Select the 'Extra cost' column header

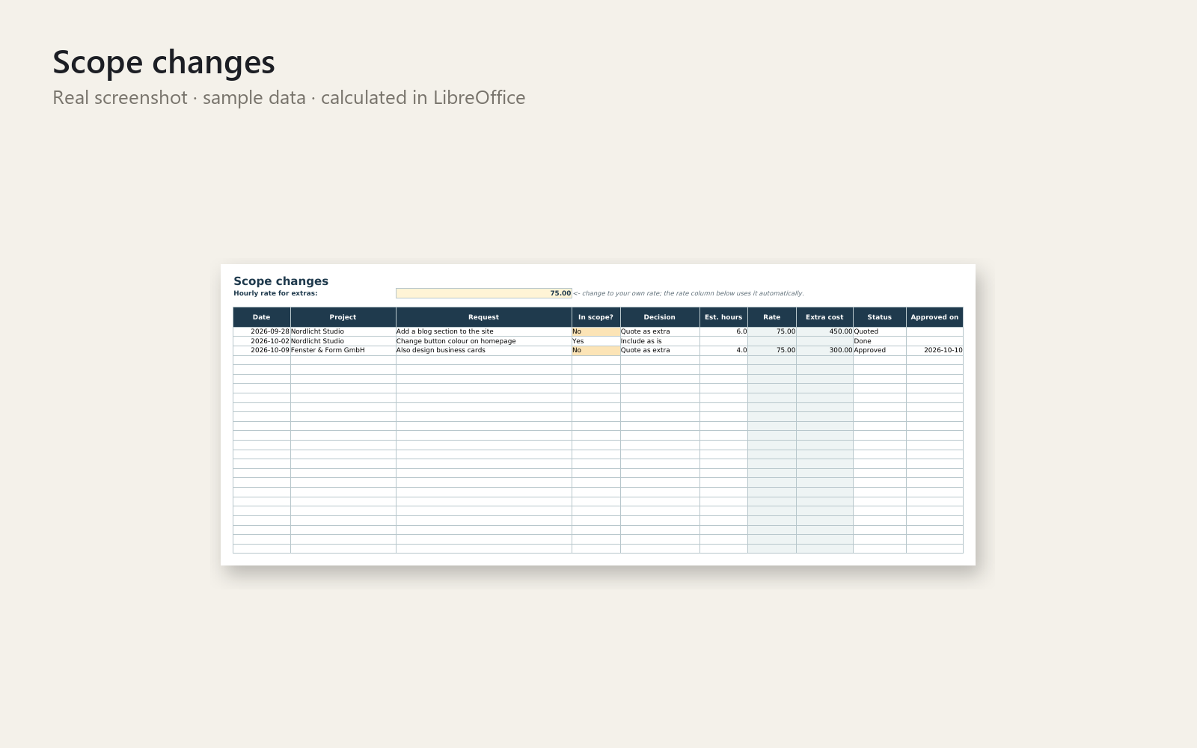[x=824, y=317]
